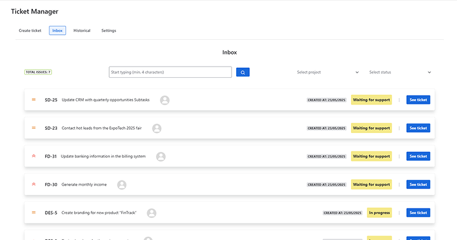Click the blue search magnifier button
457x240 pixels.
click(x=242, y=72)
